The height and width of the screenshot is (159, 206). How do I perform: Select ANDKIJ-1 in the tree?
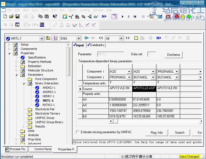[x=49, y=88]
